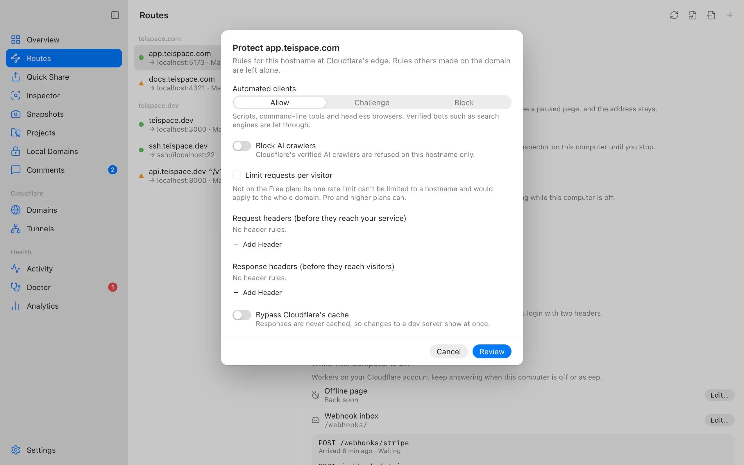The width and height of the screenshot is (744, 465).
Task: Click the refresh icon in Routes toolbar
Action: pyautogui.click(x=674, y=15)
